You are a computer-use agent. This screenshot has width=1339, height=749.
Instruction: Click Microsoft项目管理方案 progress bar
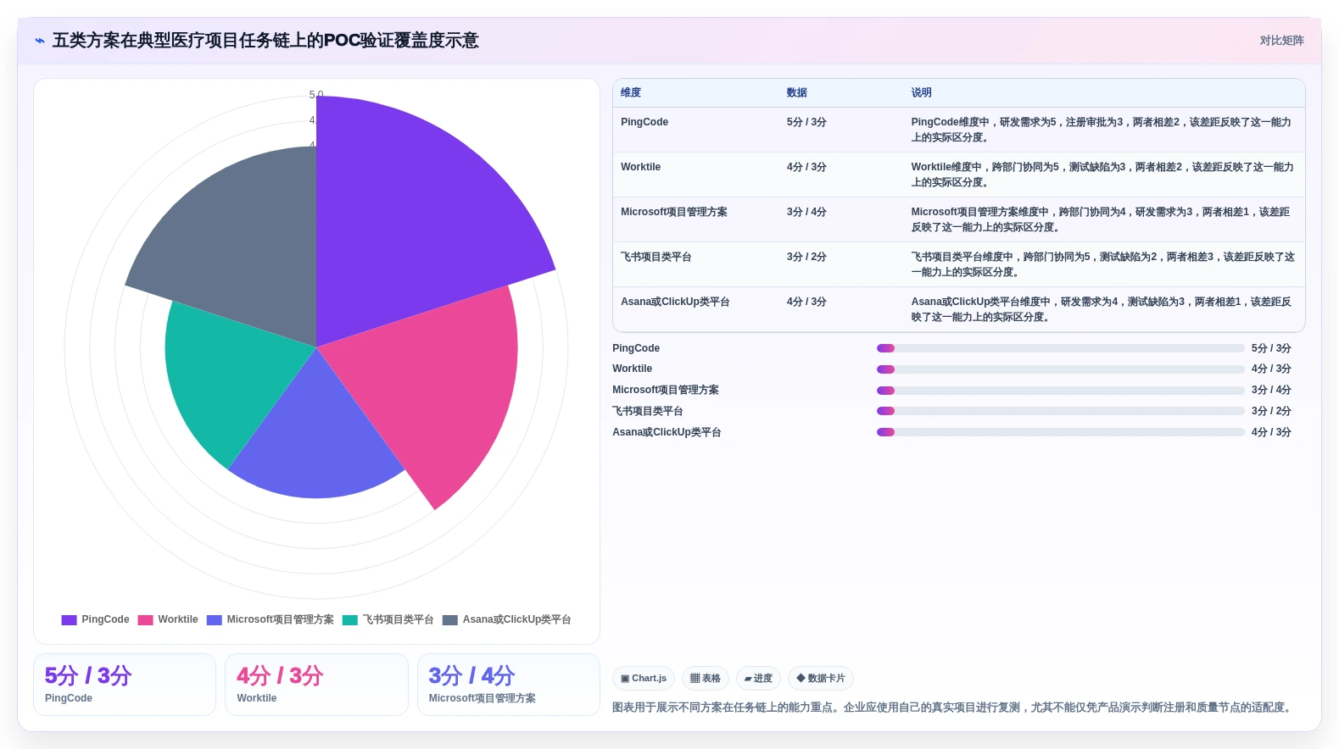click(1060, 391)
